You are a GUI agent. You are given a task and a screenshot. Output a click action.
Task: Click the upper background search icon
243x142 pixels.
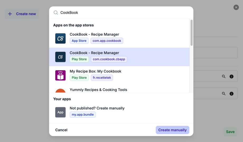(x=224, y=77)
